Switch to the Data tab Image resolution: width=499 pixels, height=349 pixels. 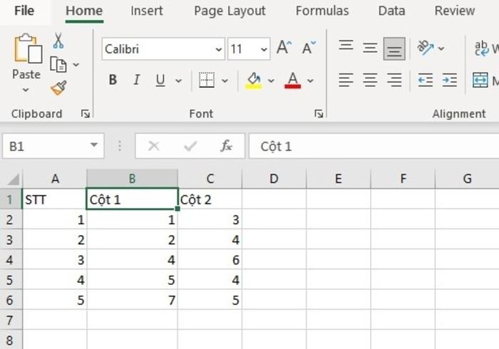click(392, 11)
